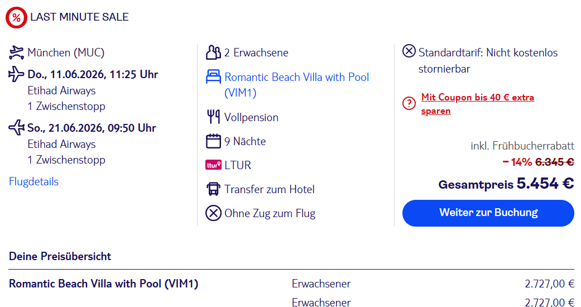The height and width of the screenshot is (307, 581).
Task: Click the red question mark coupon icon
Action: click(409, 103)
